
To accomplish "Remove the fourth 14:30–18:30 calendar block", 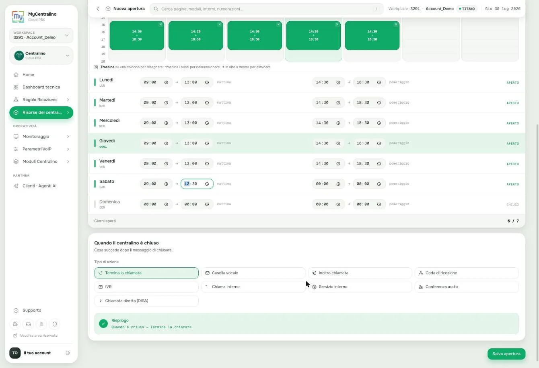I will 337,24.
